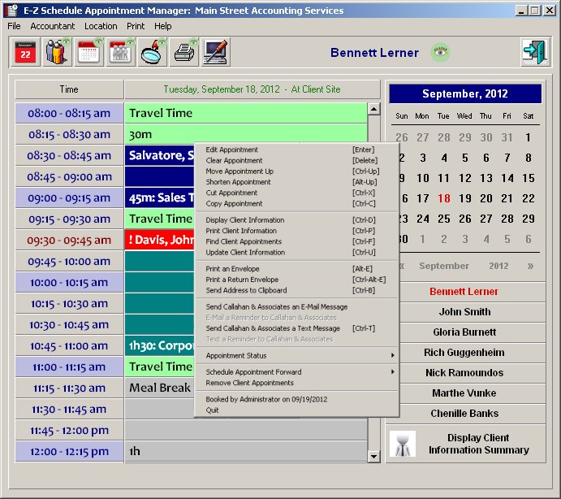Expand Schedule Appointment Forward submenu

[x=296, y=372]
